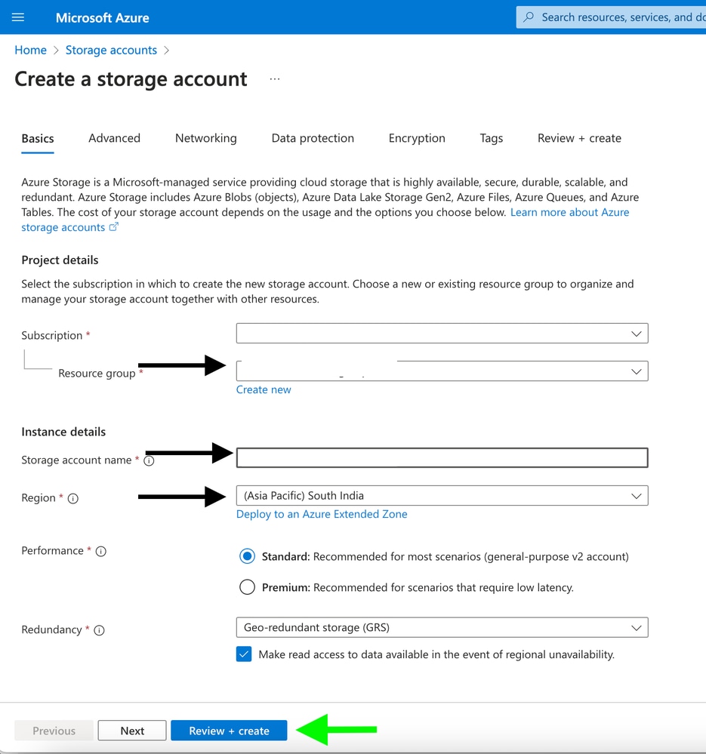
Task: Click info icon next to Storage account name
Action: pyautogui.click(x=149, y=460)
